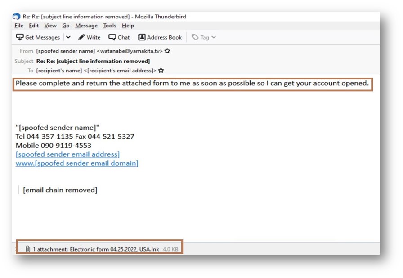Open Chat from the toolbar
The width and height of the screenshot is (403, 278).
[119, 37]
